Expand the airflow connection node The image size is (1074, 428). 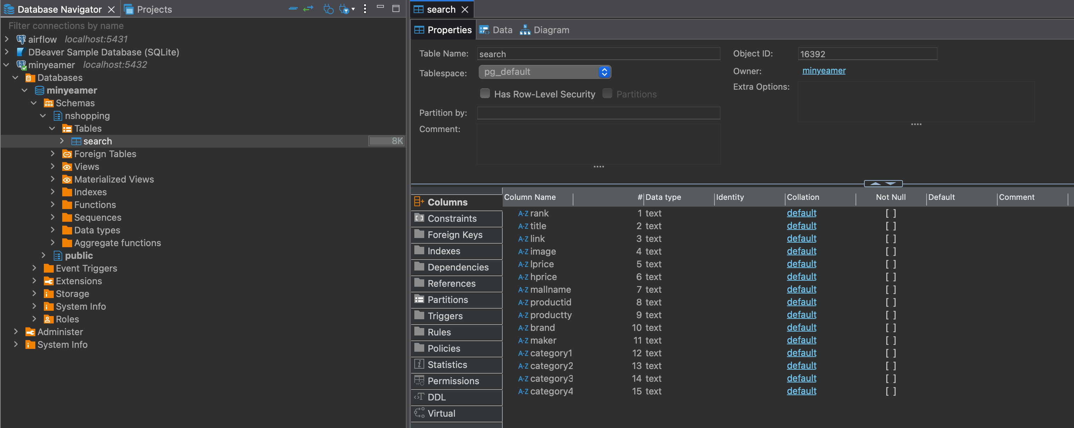click(7, 39)
